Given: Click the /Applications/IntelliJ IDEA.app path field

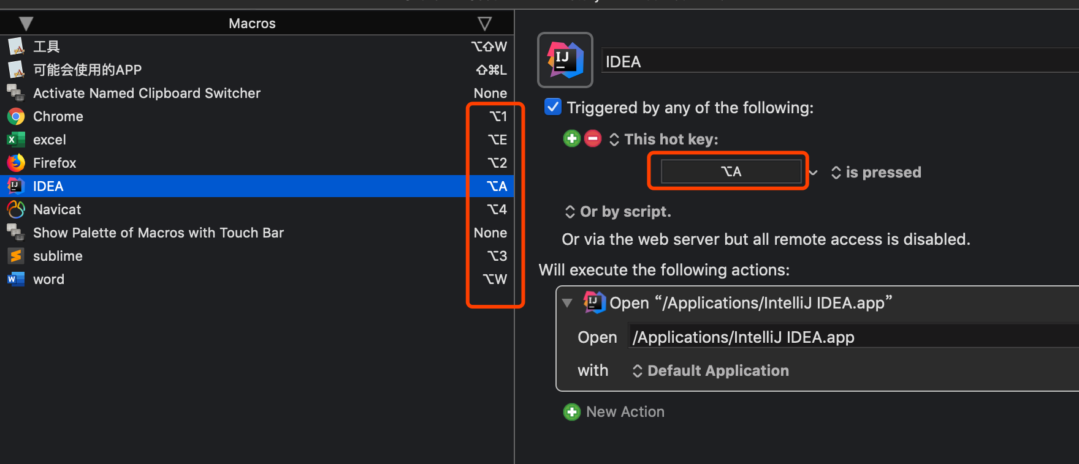Looking at the screenshot, I should pos(853,337).
